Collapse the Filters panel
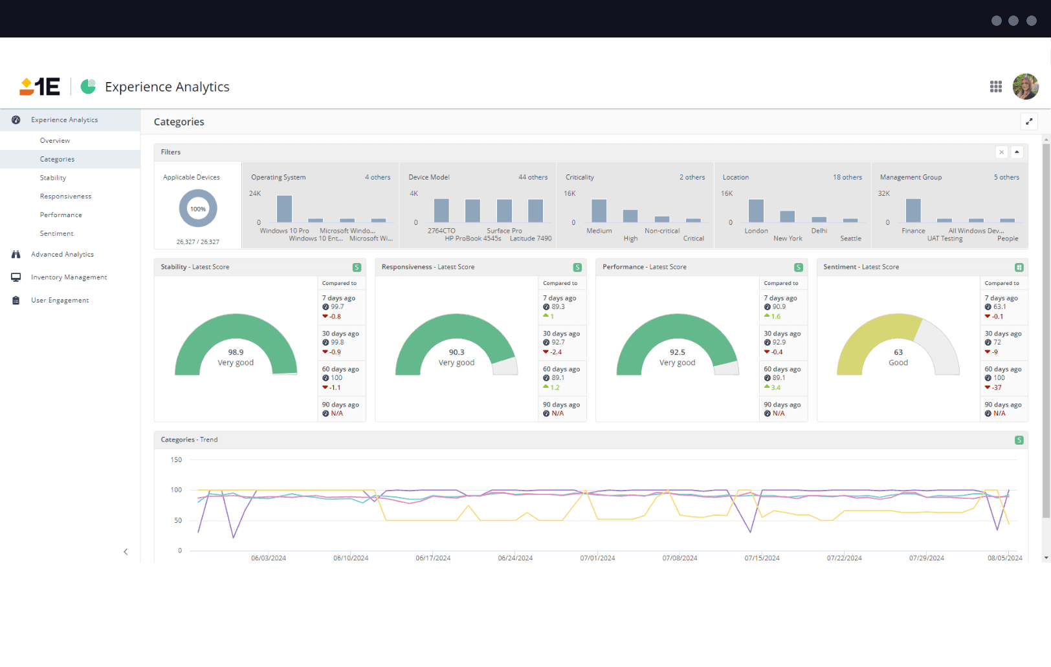The width and height of the screenshot is (1051, 667). point(1017,152)
